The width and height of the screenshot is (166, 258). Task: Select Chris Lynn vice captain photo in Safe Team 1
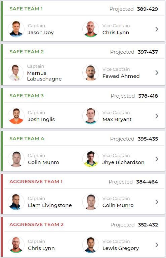(91, 29)
